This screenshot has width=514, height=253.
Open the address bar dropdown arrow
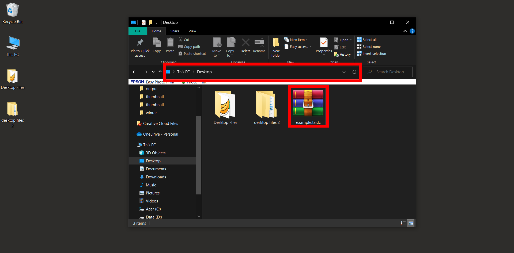coord(344,72)
